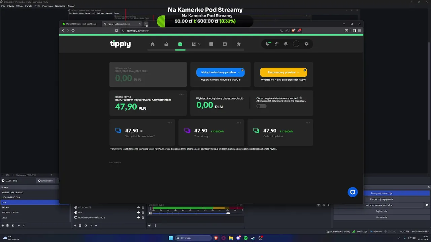Open OBS Edycja menu
Image resolution: width=431 pixels, height=242 pixels.
[x=10, y=6]
